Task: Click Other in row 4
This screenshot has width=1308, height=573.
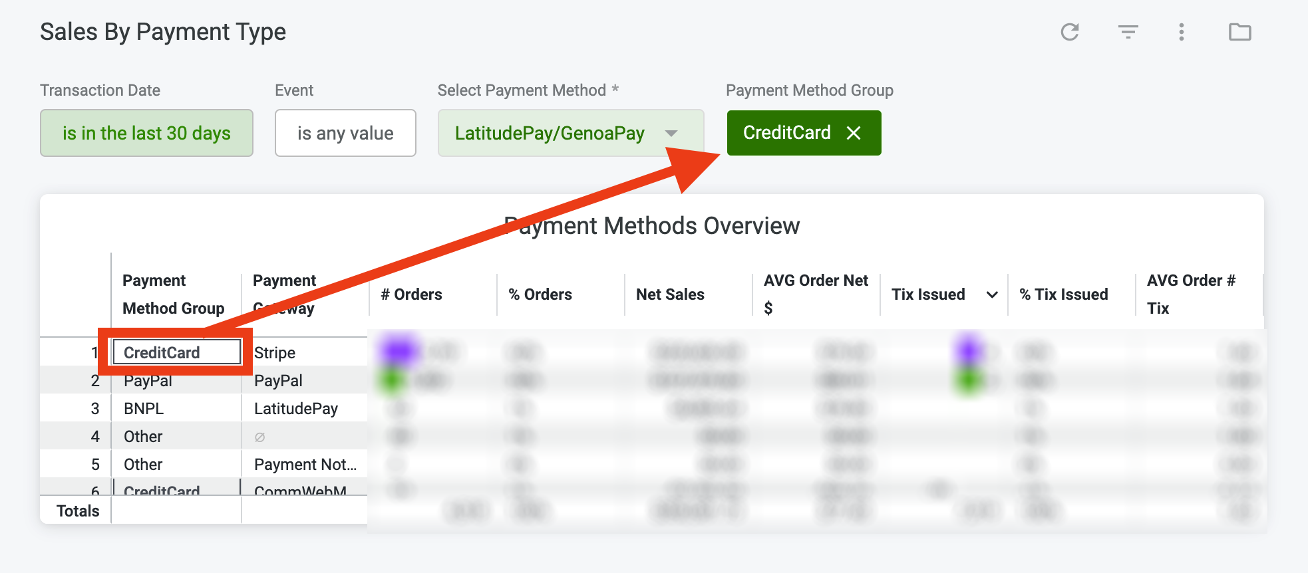Action: (x=143, y=437)
